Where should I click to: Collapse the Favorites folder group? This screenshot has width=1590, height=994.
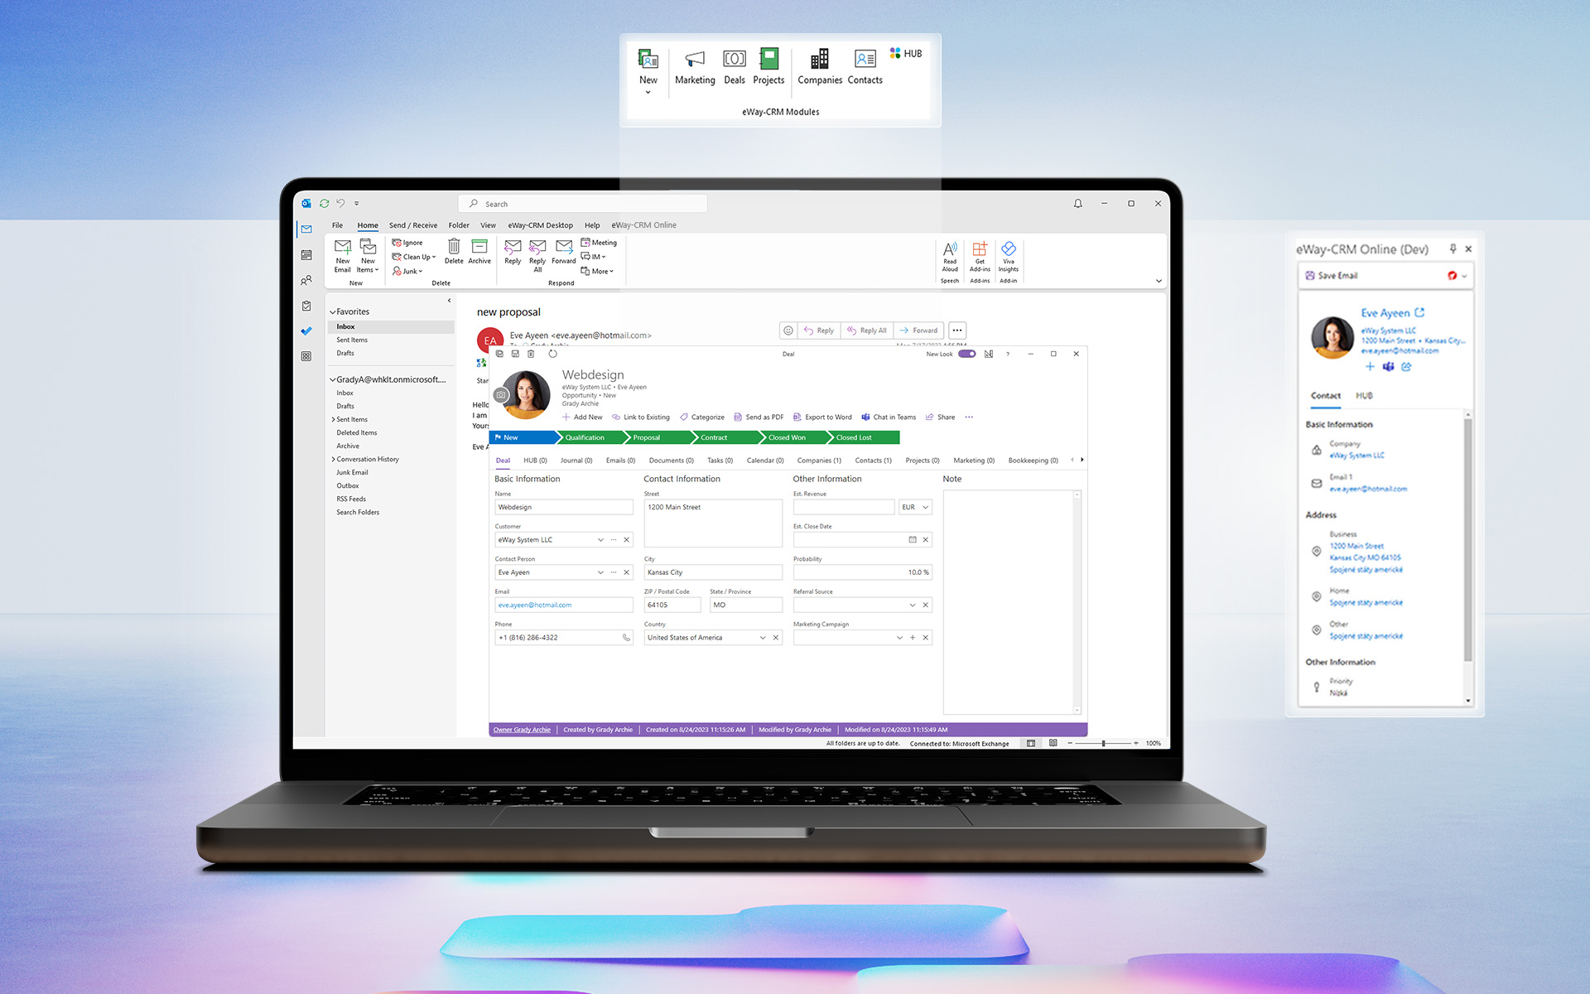[x=333, y=312]
